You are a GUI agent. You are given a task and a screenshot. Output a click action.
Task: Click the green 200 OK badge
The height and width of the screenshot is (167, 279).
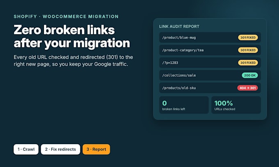click(x=249, y=75)
